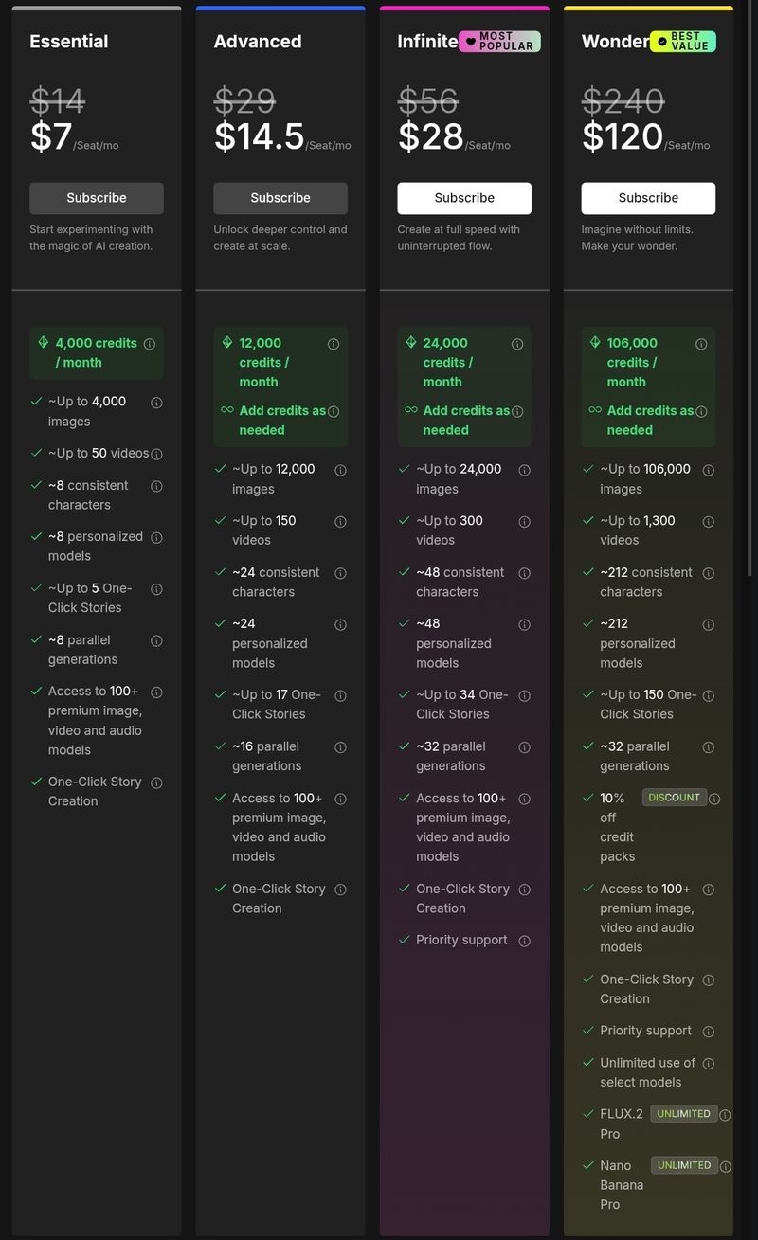Open info for Advanced ~16 parallel generations
This screenshot has width=758, height=1240.
pyautogui.click(x=340, y=747)
